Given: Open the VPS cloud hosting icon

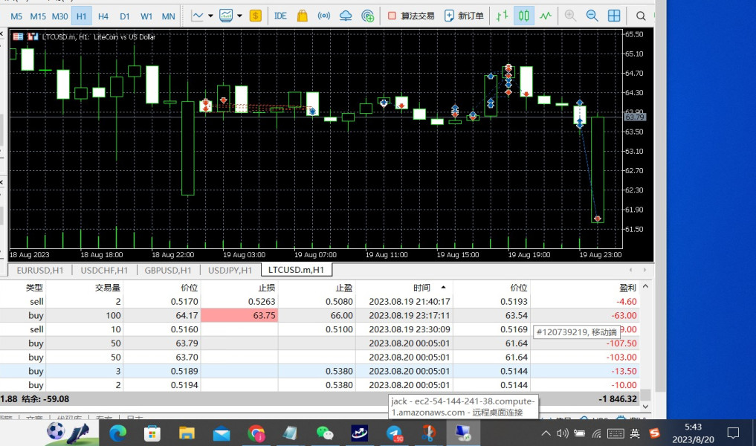Looking at the screenshot, I should pos(346,16).
